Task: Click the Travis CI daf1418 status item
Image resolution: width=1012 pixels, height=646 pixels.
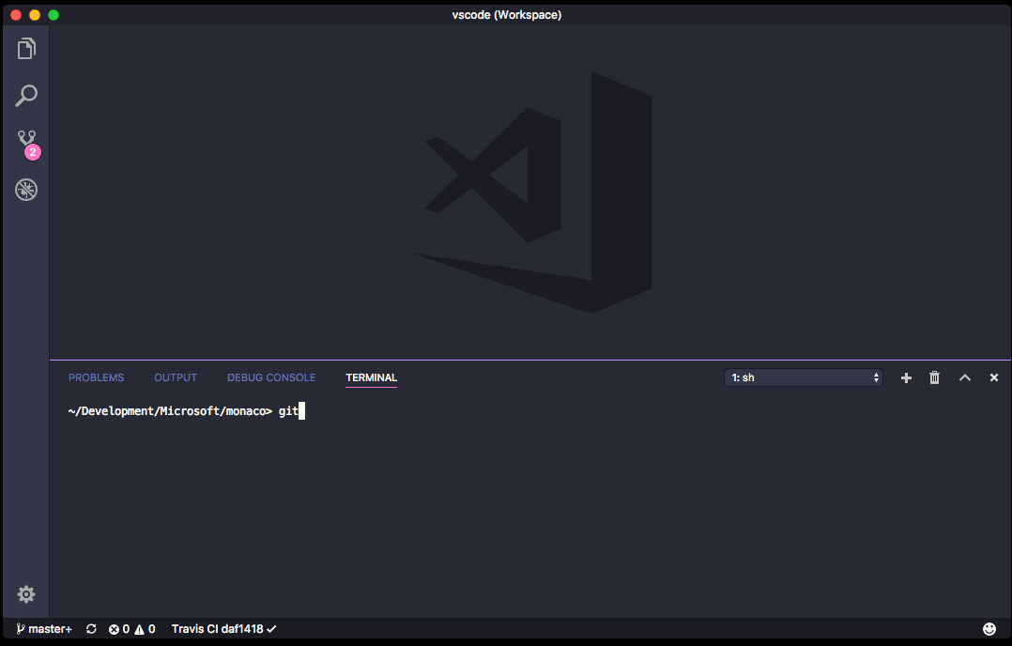Action: [x=224, y=628]
